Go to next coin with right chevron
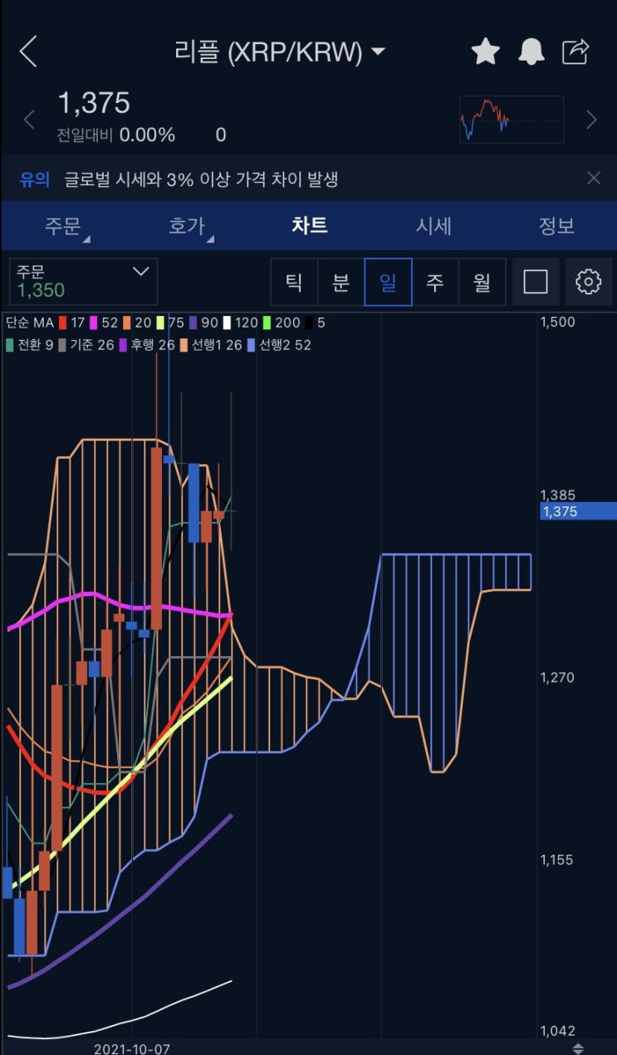The image size is (617, 1055). pos(591,120)
